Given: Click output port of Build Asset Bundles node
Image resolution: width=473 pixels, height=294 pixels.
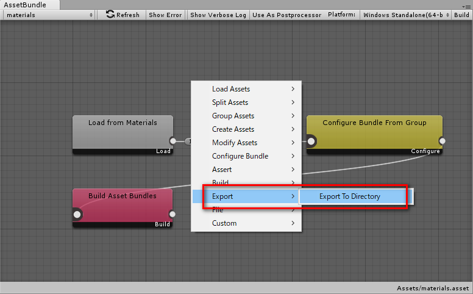Looking at the screenshot, I should tap(172, 214).
